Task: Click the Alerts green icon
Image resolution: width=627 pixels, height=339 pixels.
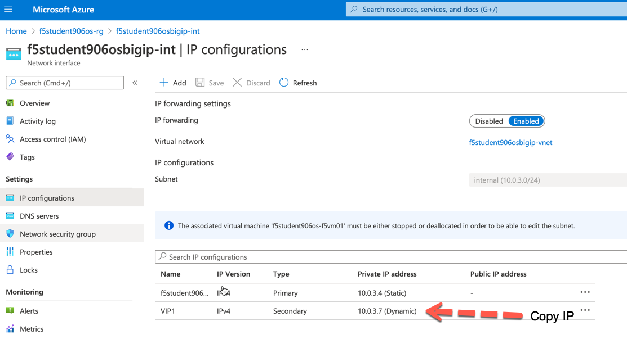Action: click(x=10, y=310)
